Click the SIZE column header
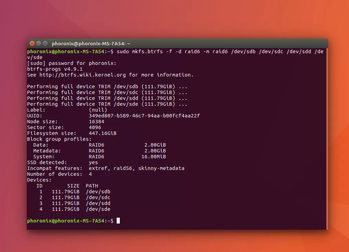 click(x=73, y=186)
